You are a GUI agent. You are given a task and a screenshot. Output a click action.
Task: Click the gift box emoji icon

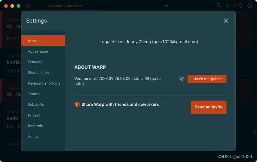click(x=77, y=104)
